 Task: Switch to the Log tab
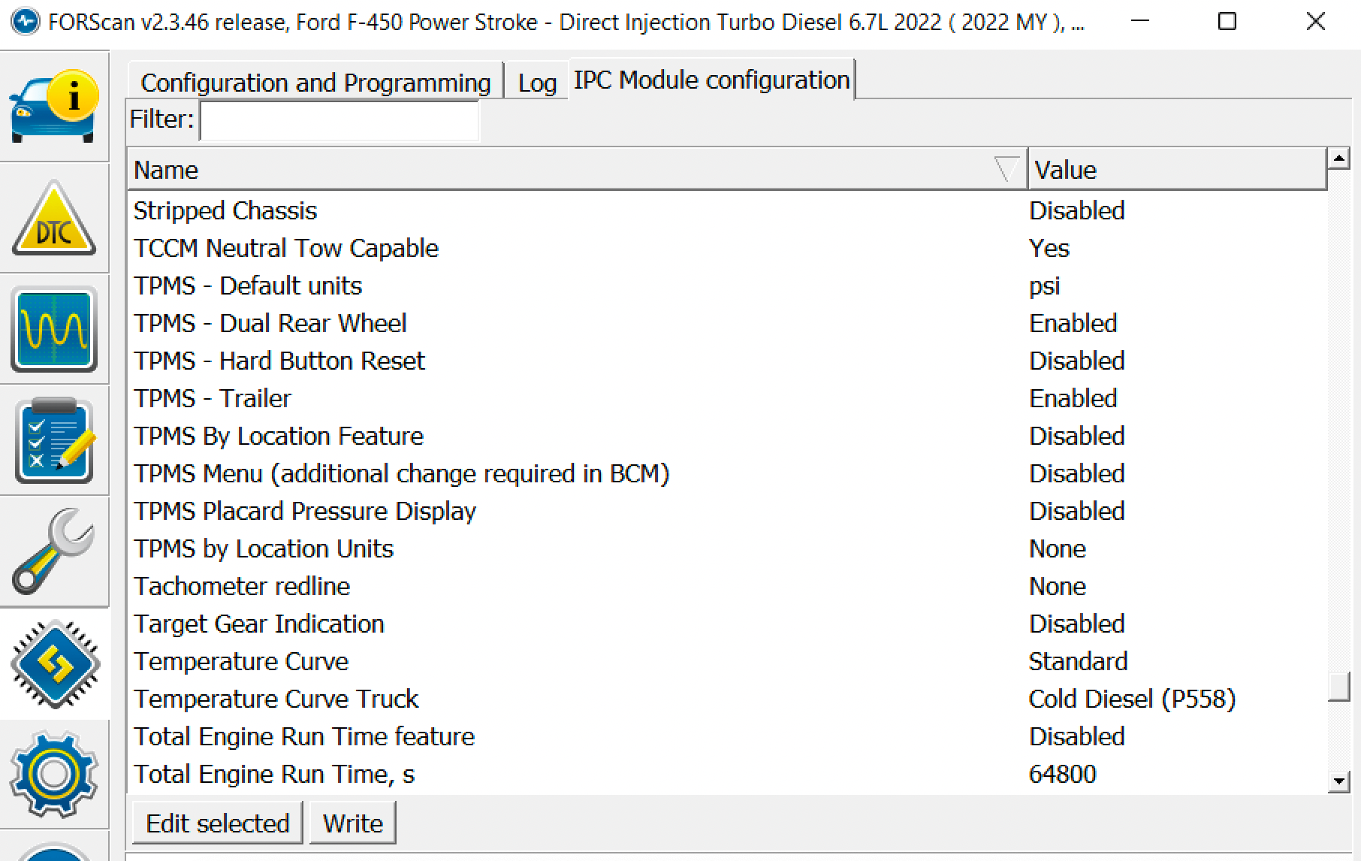tap(537, 83)
